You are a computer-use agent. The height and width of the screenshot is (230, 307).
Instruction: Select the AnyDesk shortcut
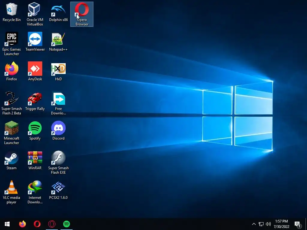point(35,71)
